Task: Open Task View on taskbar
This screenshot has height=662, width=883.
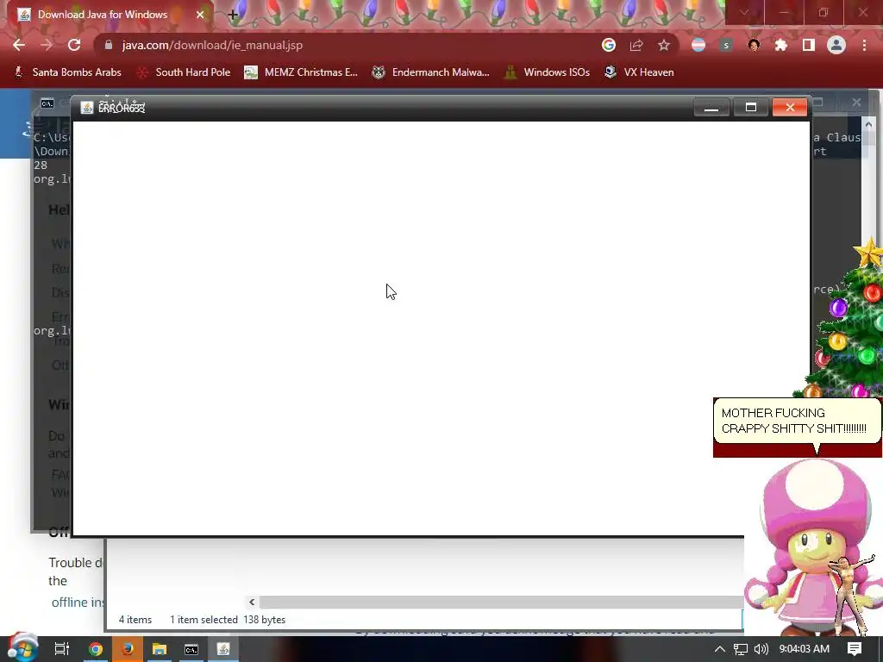Action: [x=62, y=649]
